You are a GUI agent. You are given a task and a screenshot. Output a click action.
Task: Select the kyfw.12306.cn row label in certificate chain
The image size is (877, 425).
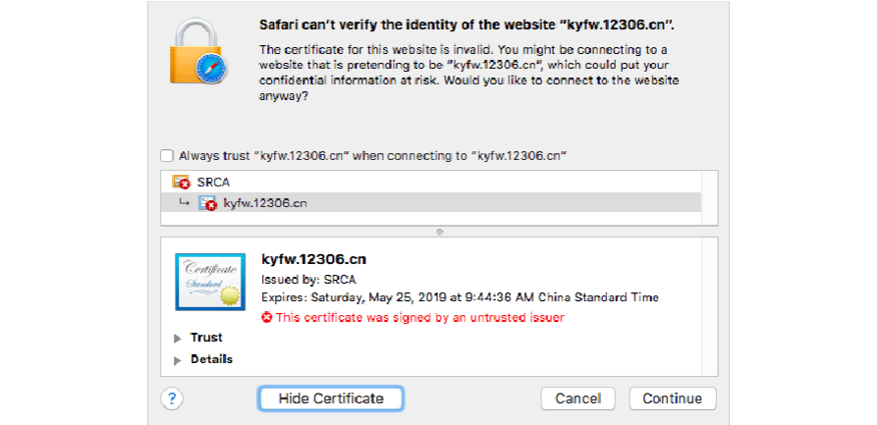click(x=265, y=203)
